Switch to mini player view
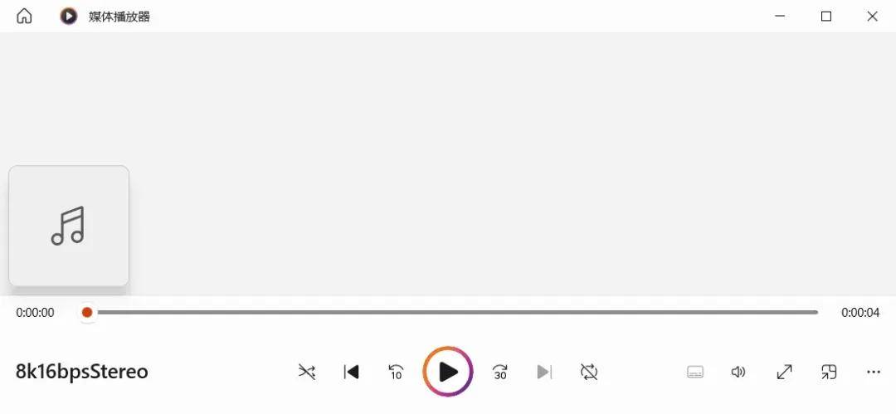The width and height of the screenshot is (896, 414). click(x=829, y=373)
